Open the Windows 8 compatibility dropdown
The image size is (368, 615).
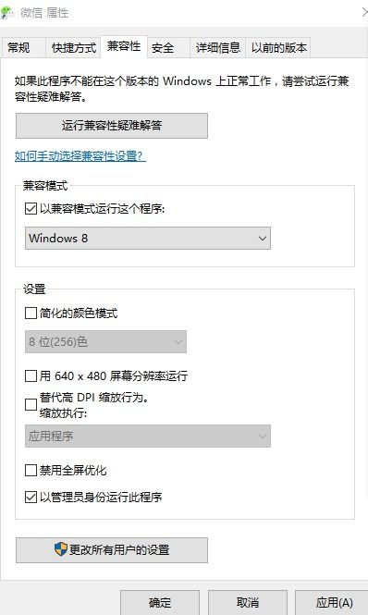point(148,238)
